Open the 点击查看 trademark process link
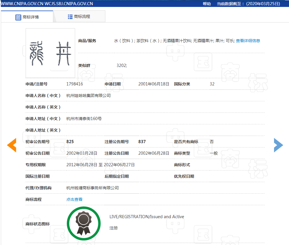Image resolution: width=289 pixels, height=245 pixels. pos(74,199)
